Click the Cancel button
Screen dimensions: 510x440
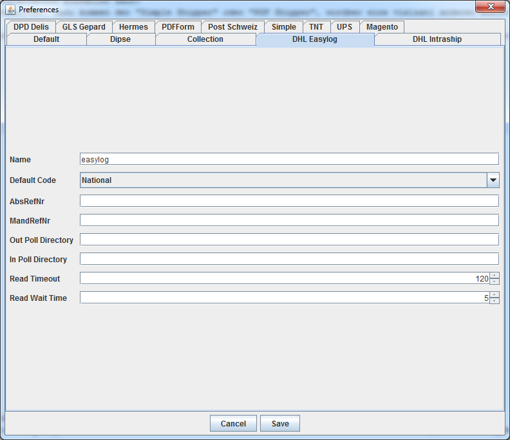tap(233, 423)
